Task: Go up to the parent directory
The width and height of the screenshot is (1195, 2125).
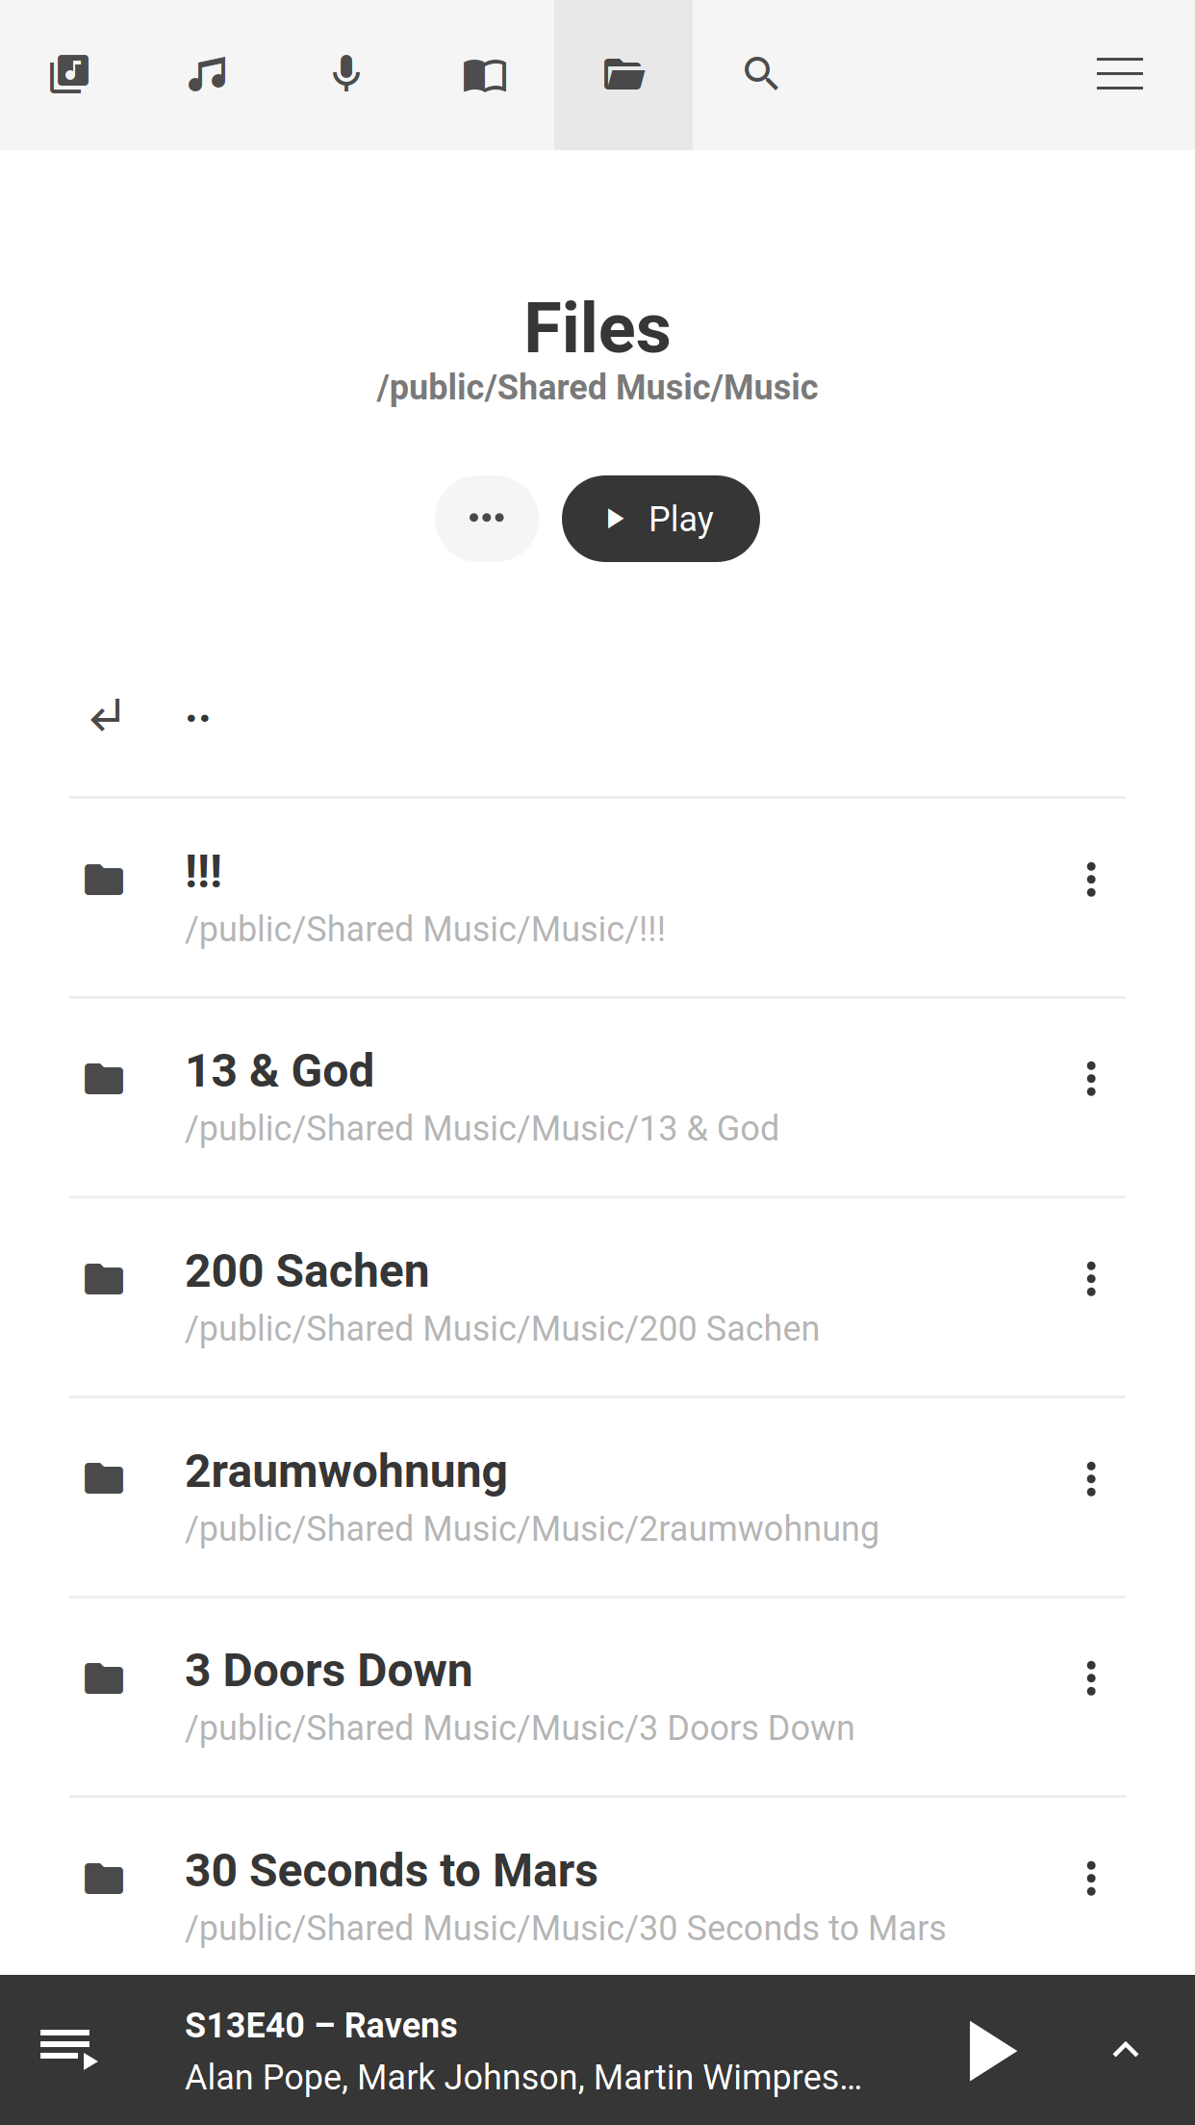Action: pyautogui.click(x=198, y=717)
